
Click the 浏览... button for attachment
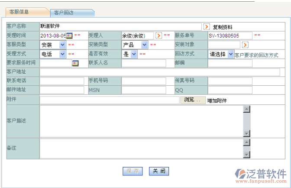[192, 100]
